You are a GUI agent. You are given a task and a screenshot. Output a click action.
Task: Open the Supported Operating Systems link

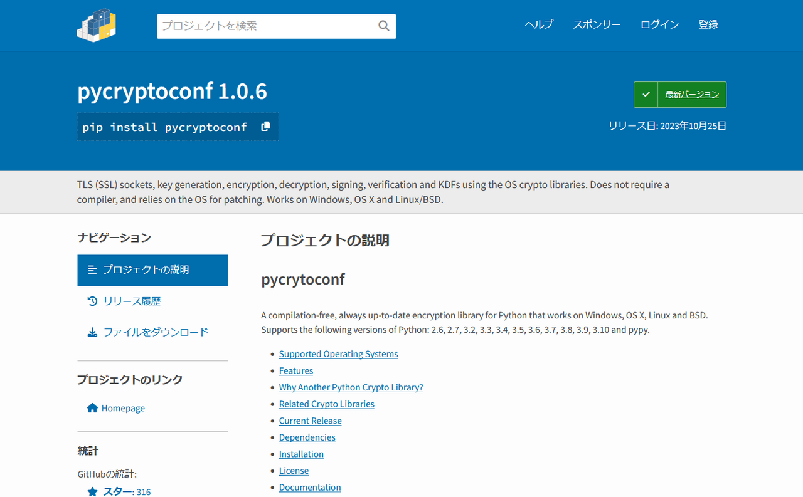click(339, 354)
